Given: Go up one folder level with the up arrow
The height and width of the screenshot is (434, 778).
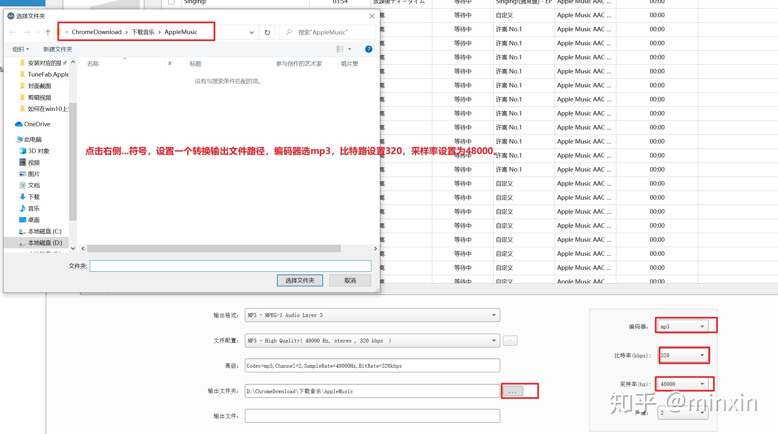Looking at the screenshot, I should (48, 32).
